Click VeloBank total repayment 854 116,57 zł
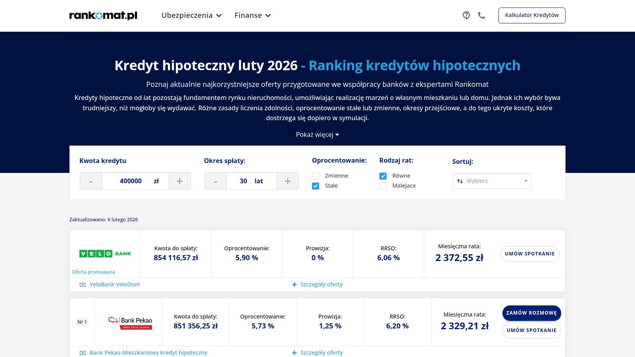635x357 pixels. tap(176, 258)
